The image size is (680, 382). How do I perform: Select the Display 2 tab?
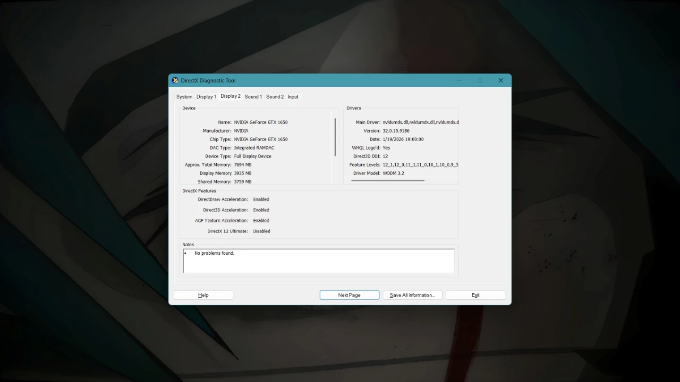tap(230, 96)
